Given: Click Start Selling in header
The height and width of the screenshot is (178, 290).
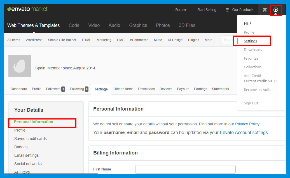Looking at the screenshot, I should (207, 10).
